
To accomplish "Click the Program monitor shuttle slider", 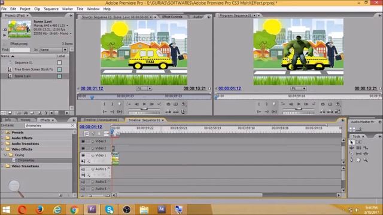I will (299, 109).
